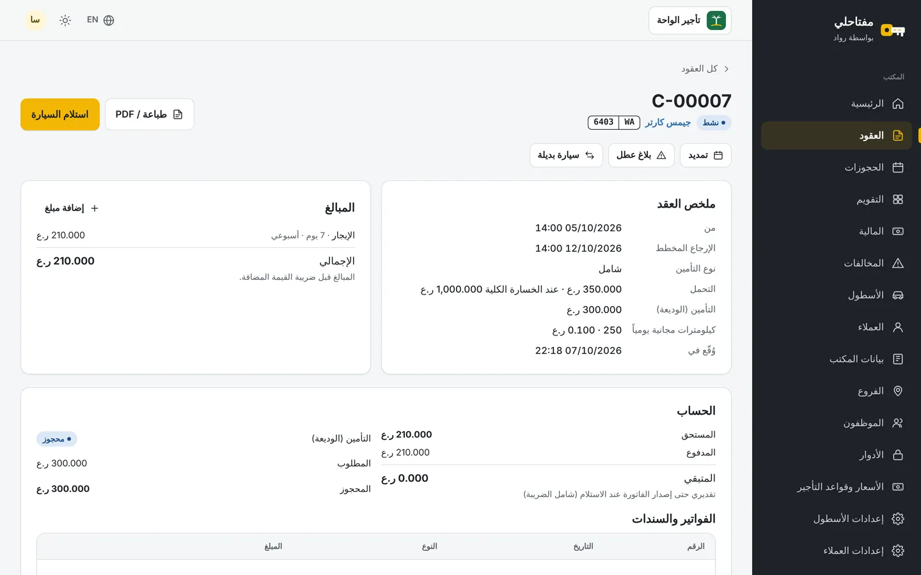Click the محجوز deposit status badge
921x575 pixels.
(57, 439)
